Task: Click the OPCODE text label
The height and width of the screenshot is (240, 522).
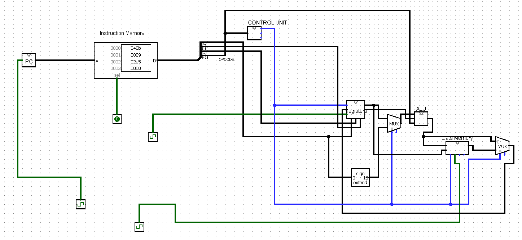Action: (x=226, y=59)
